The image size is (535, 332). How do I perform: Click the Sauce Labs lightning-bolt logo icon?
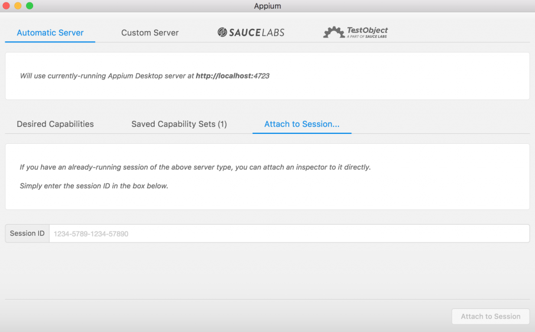pyautogui.click(x=223, y=32)
